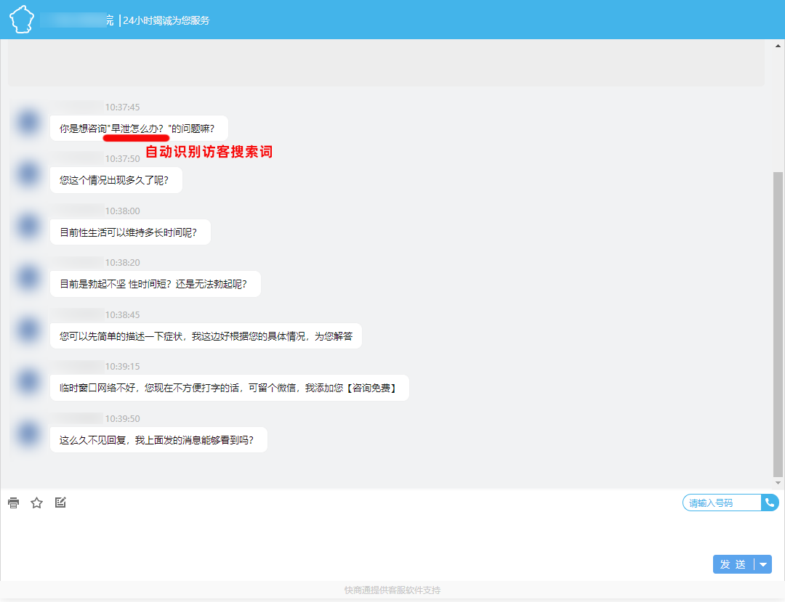Screen dimensions: 785x602
Task: Click avatar beside the 10:37:45 message
Action: click(x=28, y=122)
